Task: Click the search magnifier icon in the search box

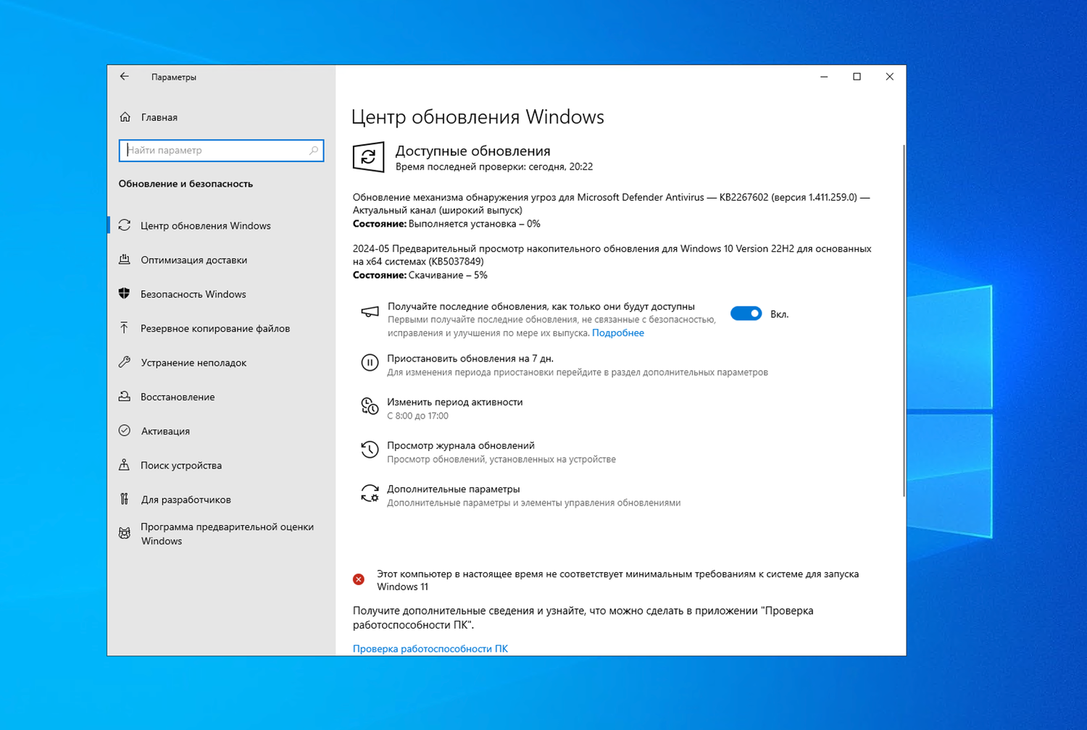Action: click(x=314, y=151)
